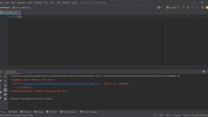Click code line x = 3.2/0.0j in editor
This screenshot has height=117, width=208.
(x=15, y=17)
